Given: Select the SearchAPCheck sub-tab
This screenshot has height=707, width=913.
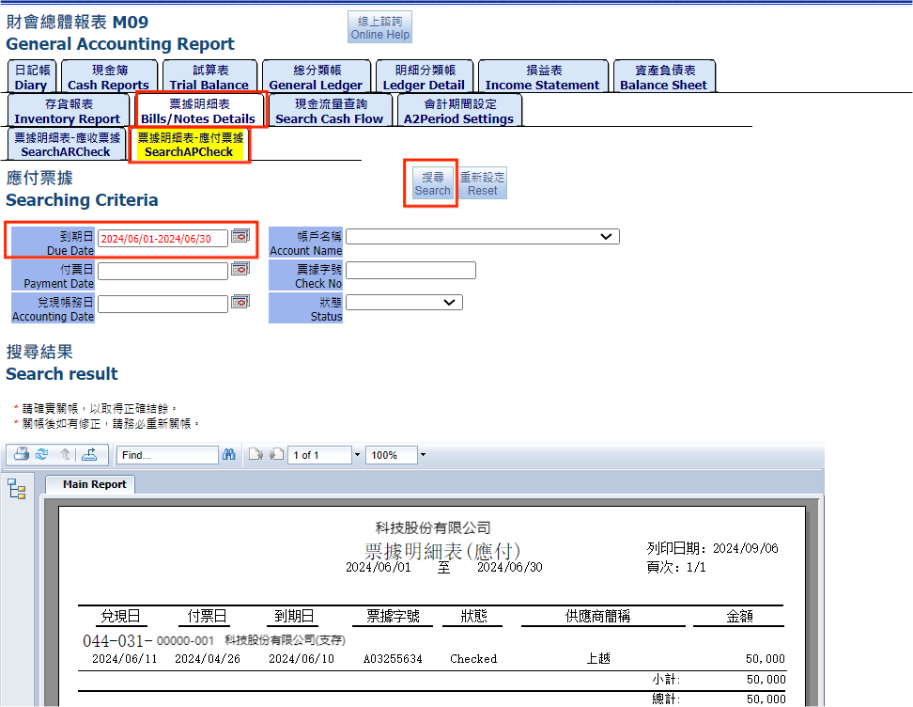Looking at the screenshot, I should click(x=189, y=145).
